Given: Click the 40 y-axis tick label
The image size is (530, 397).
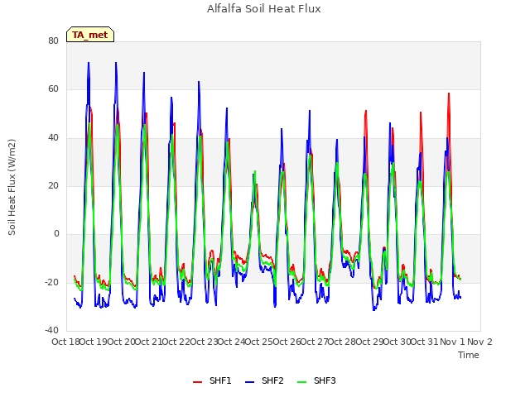Looking at the screenshot, I should (x=53, y=137).
